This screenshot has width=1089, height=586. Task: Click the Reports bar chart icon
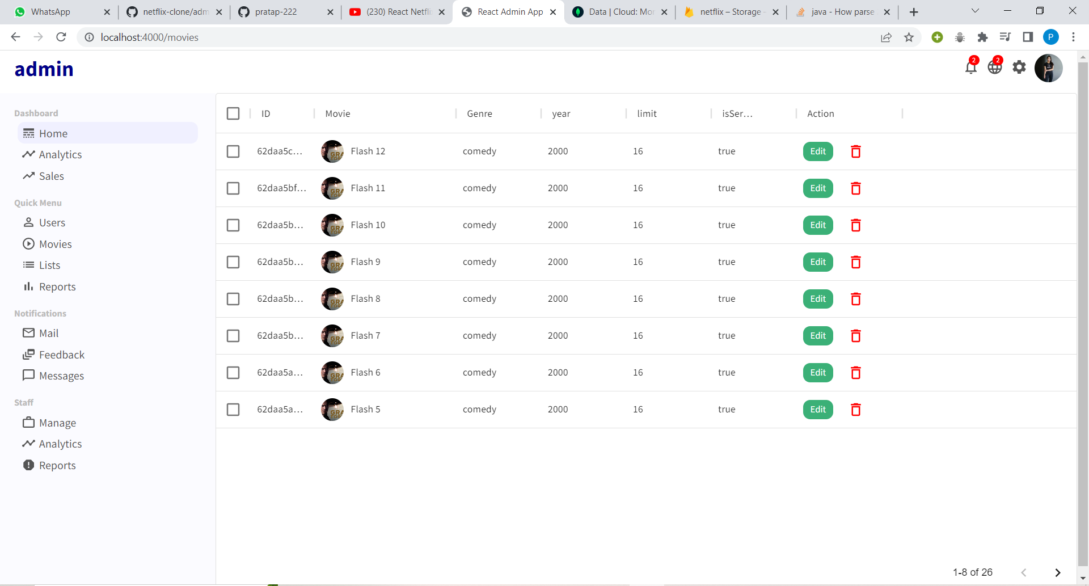[x=28, y=286]
